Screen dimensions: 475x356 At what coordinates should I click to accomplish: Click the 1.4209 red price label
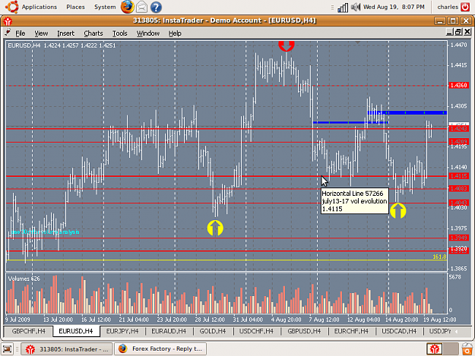pyautogui.click(x=458, y=141)
